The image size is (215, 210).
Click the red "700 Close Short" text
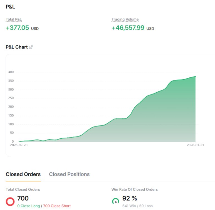[x=57, y=206]
